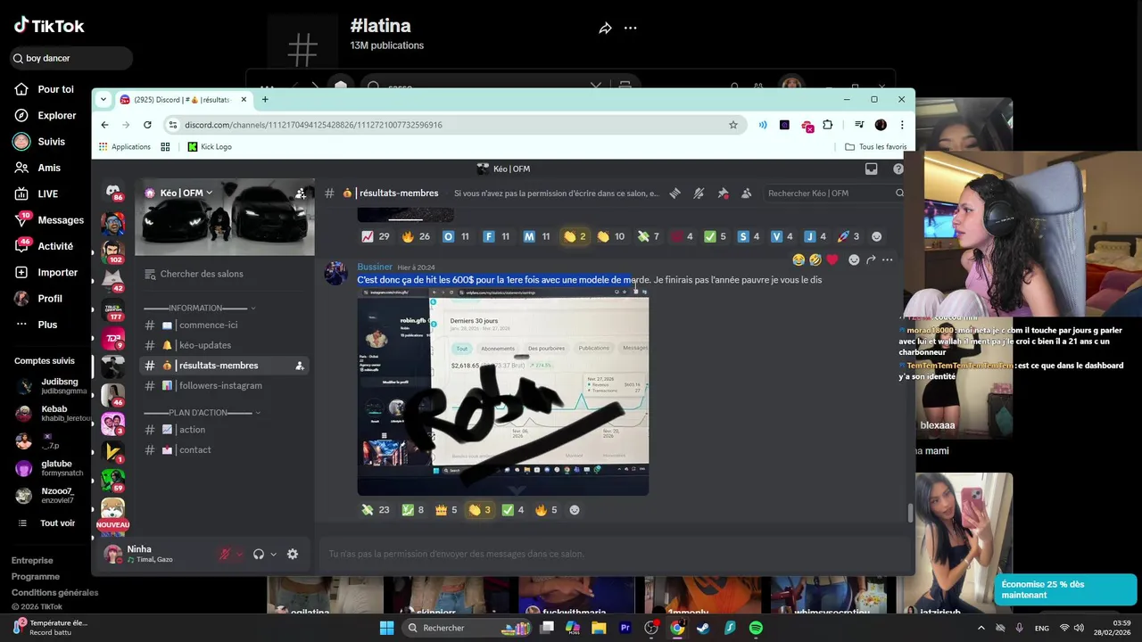Open Spotify from Windows taskbar
The image size is (1142, 642).
click(x=756, y=628)
